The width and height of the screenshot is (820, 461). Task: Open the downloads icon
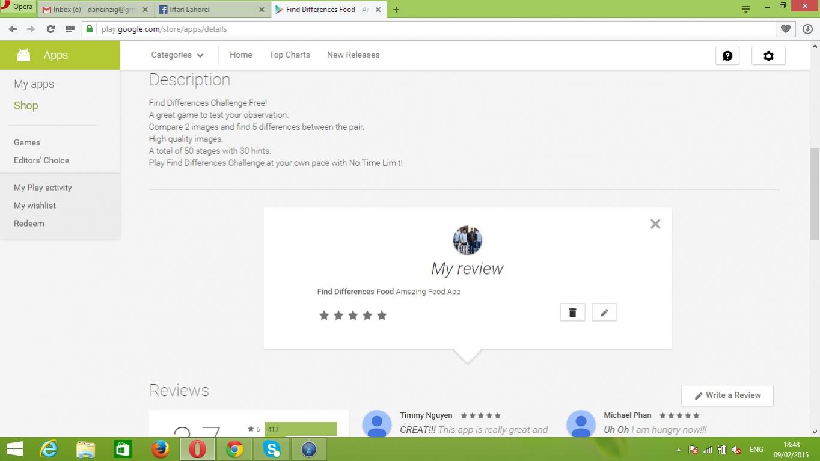point(807,29)
